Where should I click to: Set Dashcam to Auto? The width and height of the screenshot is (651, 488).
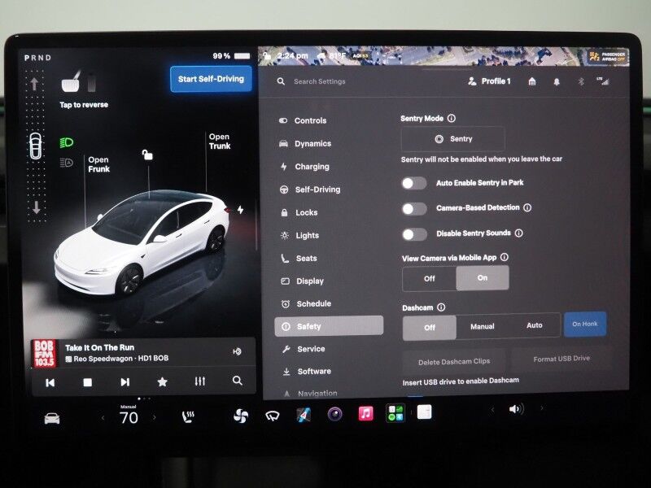click(x=535, y=325)
